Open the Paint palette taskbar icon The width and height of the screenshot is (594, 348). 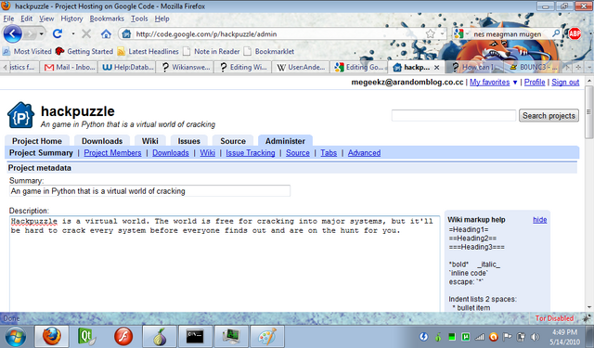coord(267,336)
